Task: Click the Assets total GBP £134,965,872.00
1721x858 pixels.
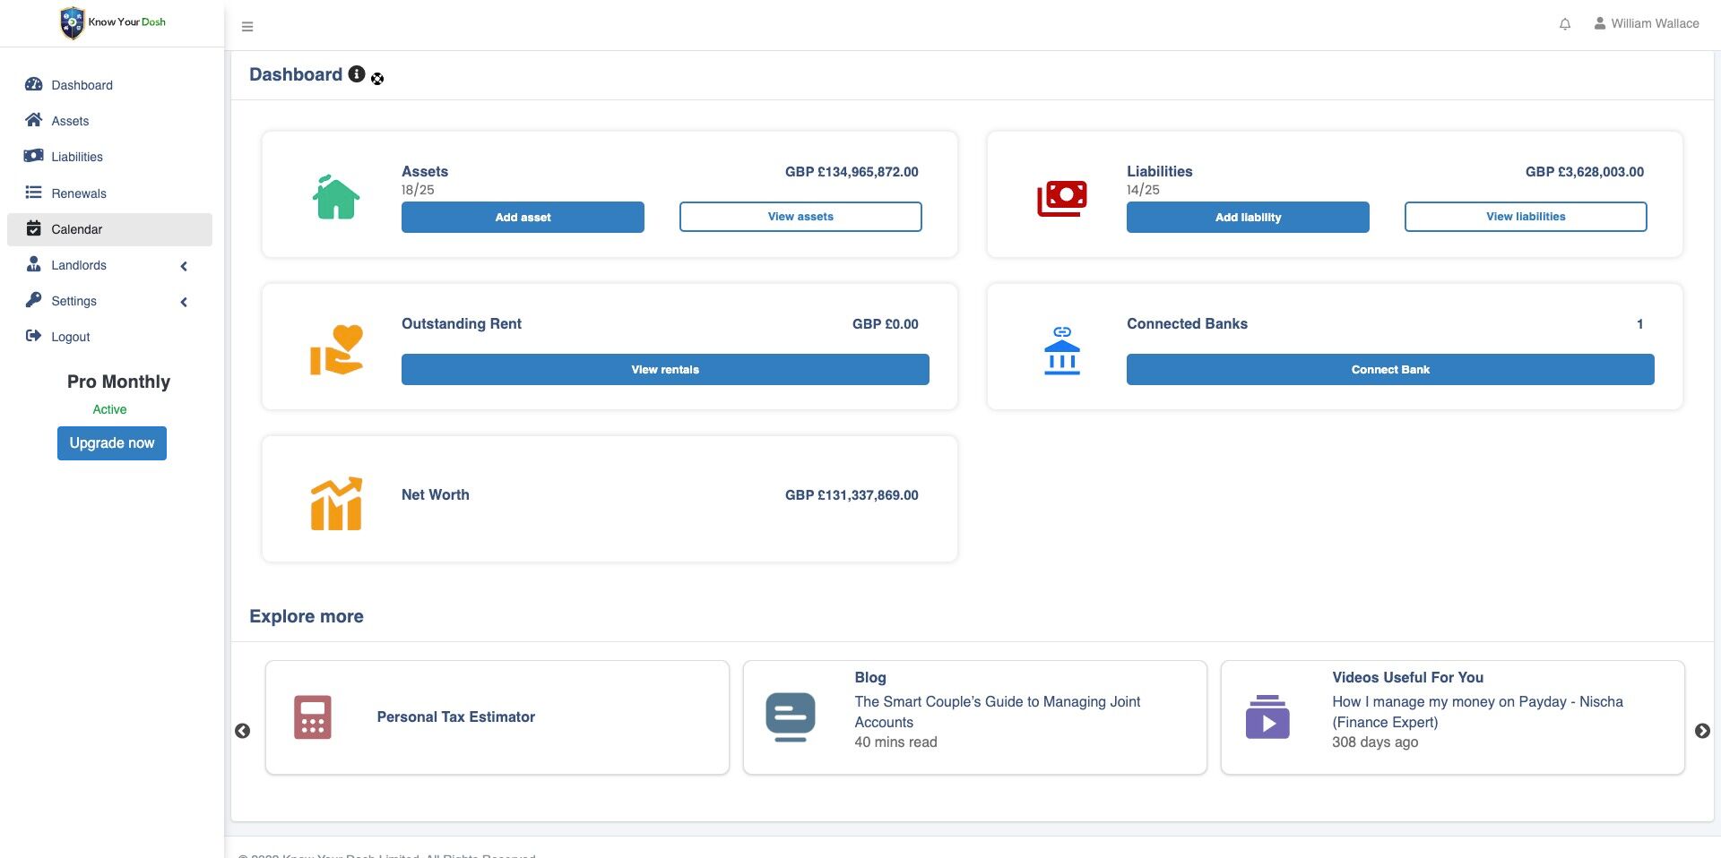Action: point(852,172)
